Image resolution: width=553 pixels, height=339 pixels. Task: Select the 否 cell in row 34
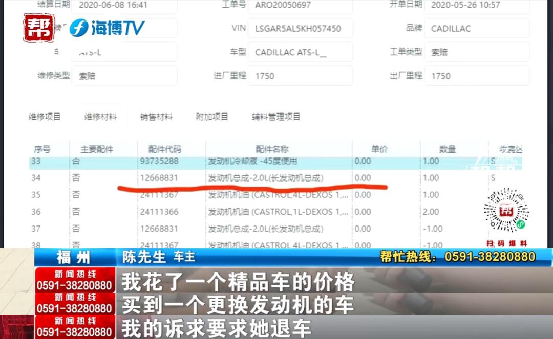pyautogui.click(x=76, y=178)
